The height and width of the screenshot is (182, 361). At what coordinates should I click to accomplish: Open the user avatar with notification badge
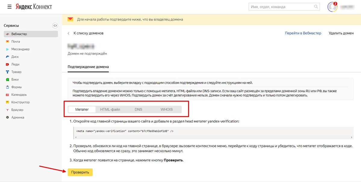tap(332, 7)
